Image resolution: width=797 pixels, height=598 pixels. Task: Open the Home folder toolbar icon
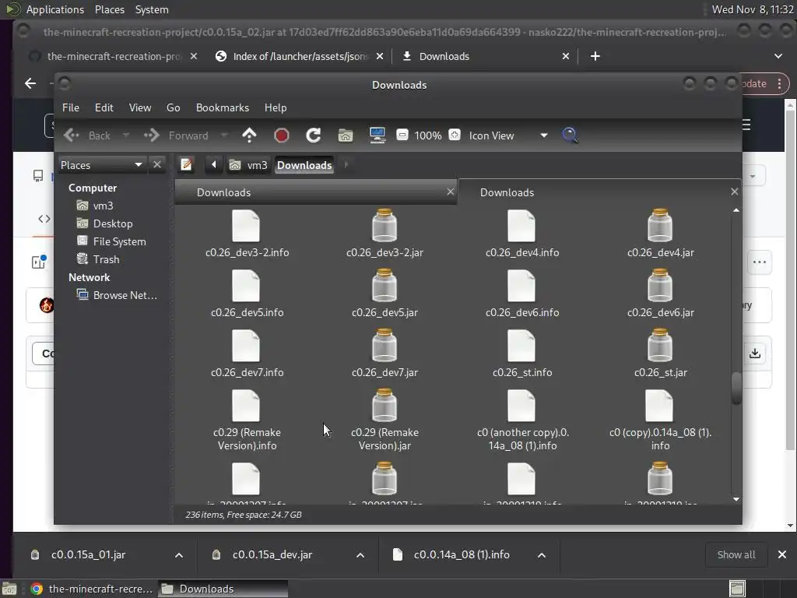click(345, 135)
